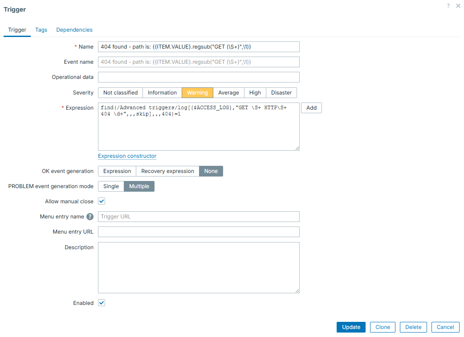Cancel editing the trigger
464x337 pixels.
coord(445,327)
